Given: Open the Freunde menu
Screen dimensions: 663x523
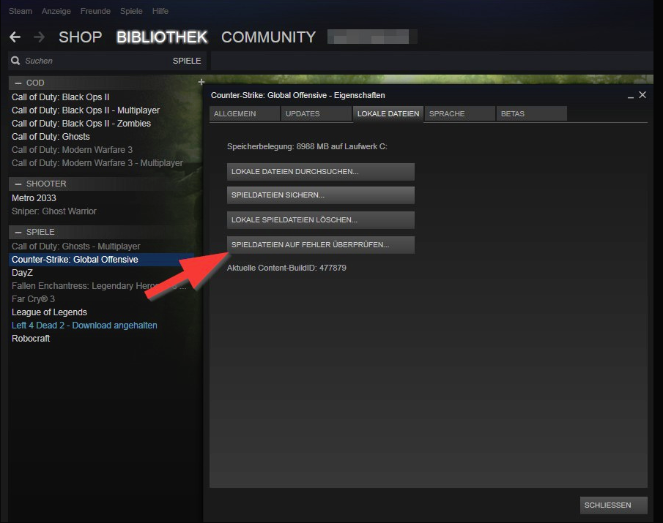Looking at the screenshot, I should click(x=95, y=11).
